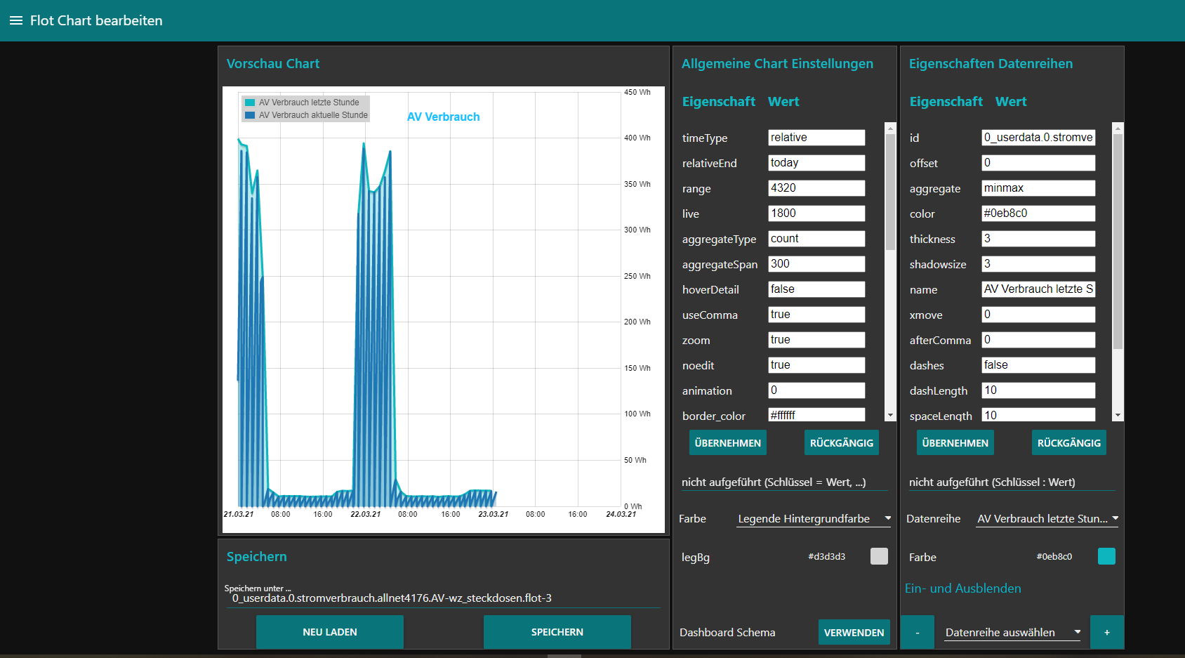Image resolution: width=1185 pixels, height=658 pixels.
Task: Open the Datenreihe AV Verbrauch dropdown
Action: coord(1048,519)
